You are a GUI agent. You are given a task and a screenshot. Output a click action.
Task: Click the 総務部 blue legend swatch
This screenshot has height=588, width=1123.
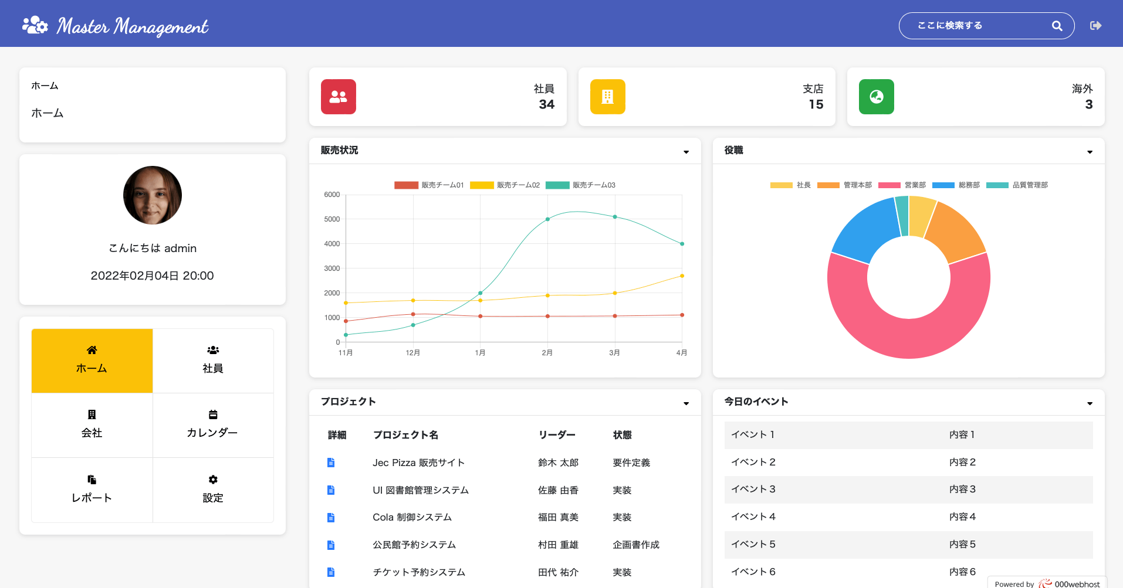pos(943,185)
